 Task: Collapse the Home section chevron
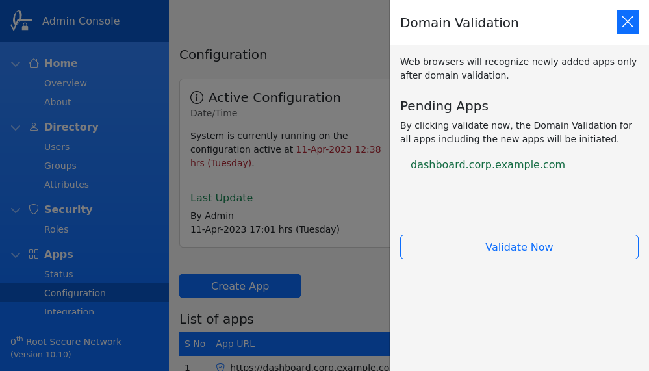point(16,64)
